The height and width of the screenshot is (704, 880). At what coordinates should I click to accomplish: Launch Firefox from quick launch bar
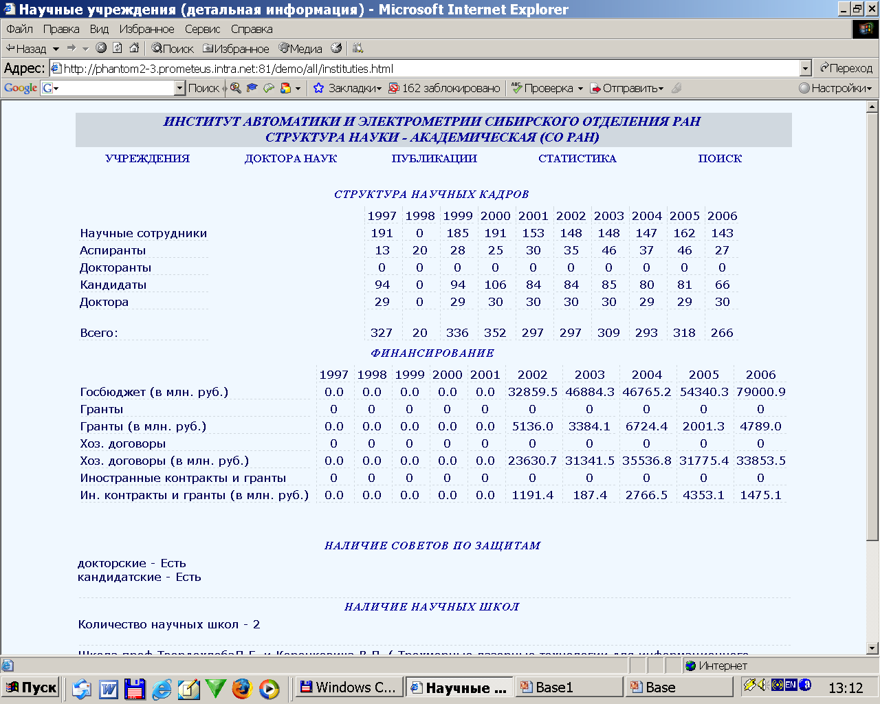[x=242, y=688]
